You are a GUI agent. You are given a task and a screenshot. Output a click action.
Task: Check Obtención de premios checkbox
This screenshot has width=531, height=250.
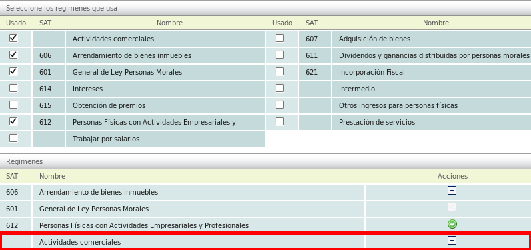click(x=13, y=105)
